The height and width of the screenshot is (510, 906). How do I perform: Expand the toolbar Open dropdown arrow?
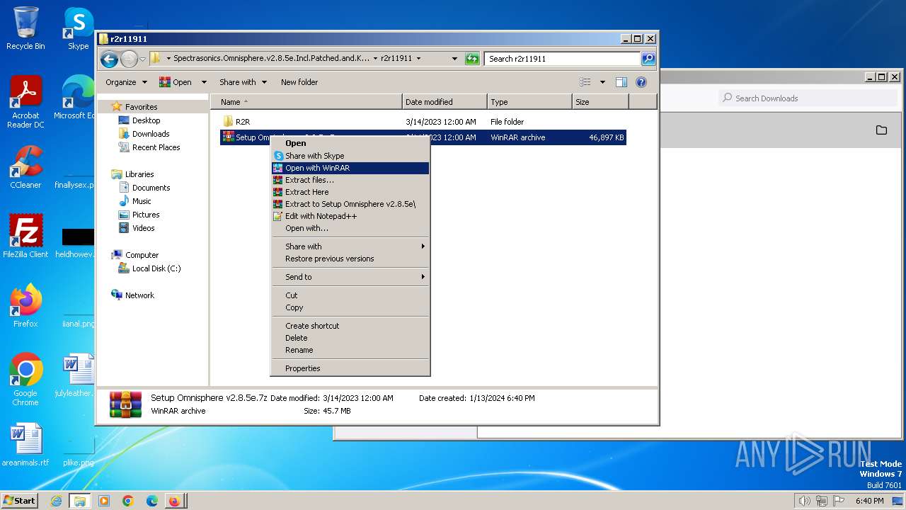coord(204,82)
